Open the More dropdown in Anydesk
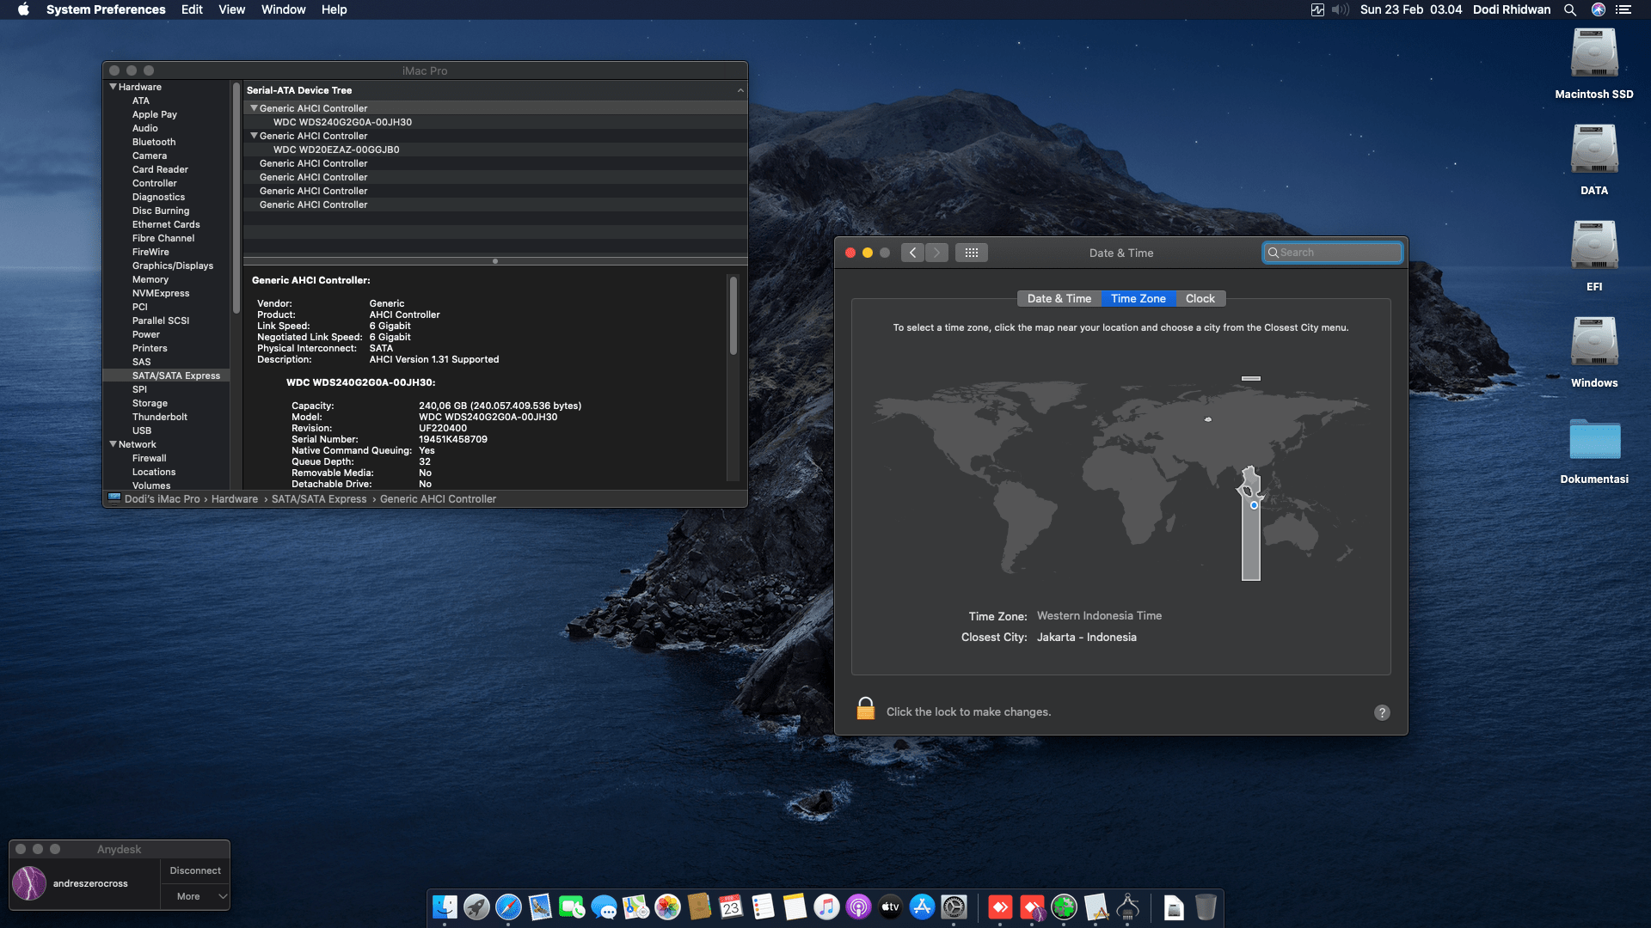Image resolution: width=1651 pixels, height=928 pixels. [195, 896]
